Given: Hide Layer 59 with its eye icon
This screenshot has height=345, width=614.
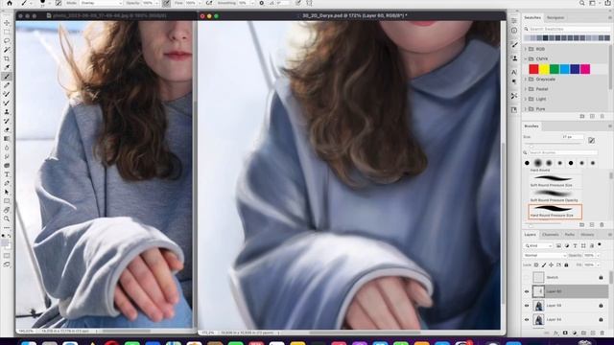Looking at the screenshot, I should point(527,306).
